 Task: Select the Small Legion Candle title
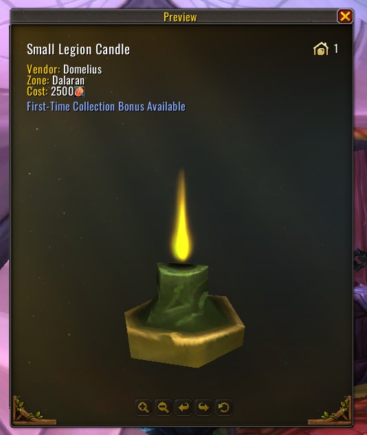[78, 49]
